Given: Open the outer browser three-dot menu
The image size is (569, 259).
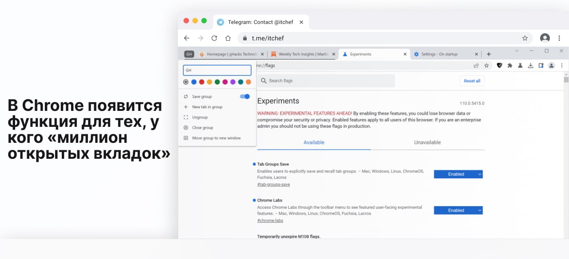Looking at the screenshot, I should tap(559, 38).
